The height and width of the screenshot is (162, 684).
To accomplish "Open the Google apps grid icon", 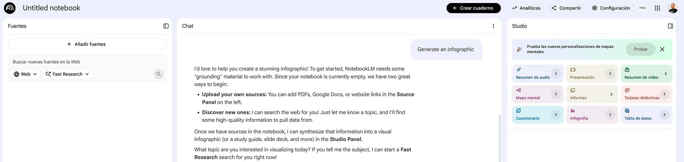I will [x=657, y=8].
